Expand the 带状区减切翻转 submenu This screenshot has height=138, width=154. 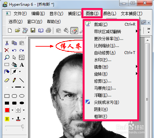click(111, 32)
